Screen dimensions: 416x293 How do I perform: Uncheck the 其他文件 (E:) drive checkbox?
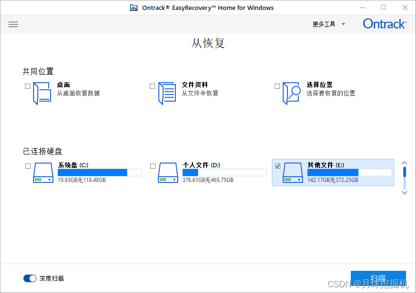point(278,166)
